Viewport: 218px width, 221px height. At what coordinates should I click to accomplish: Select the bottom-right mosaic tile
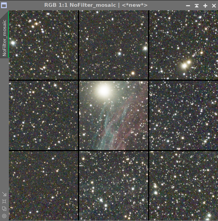(x=184, y=186)
